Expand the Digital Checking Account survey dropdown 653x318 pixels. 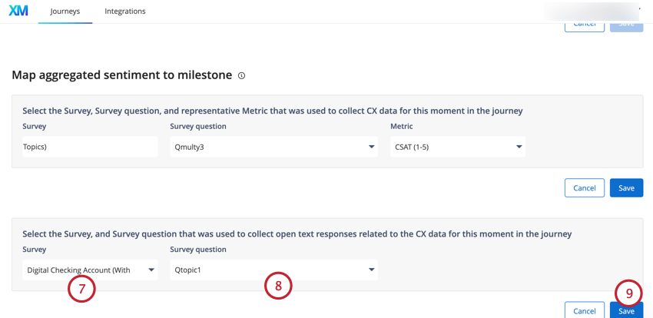[x=90, y=270]
